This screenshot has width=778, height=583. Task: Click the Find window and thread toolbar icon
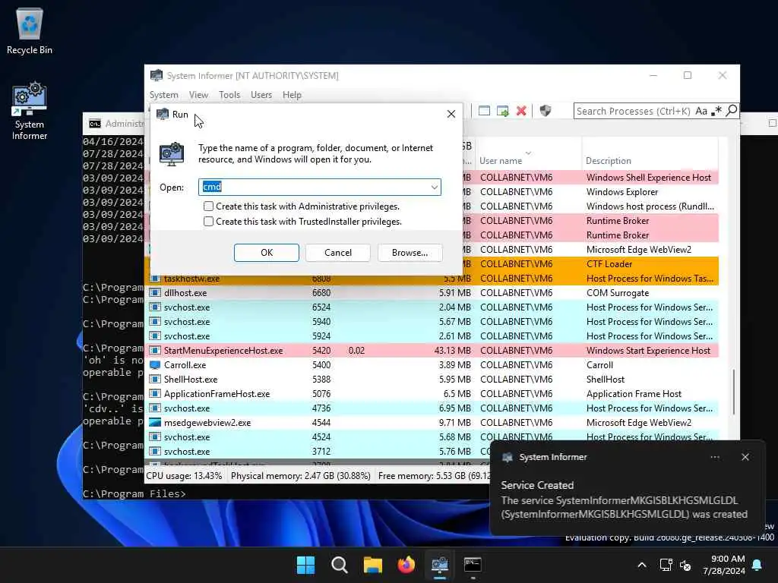point(503,111)
